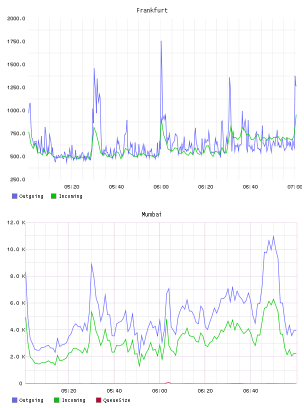Click the QueueSize label in the Mumbai legend
The height and width of the screenshot is (408, 304).
pyautogui.click(x=116, y=400)
